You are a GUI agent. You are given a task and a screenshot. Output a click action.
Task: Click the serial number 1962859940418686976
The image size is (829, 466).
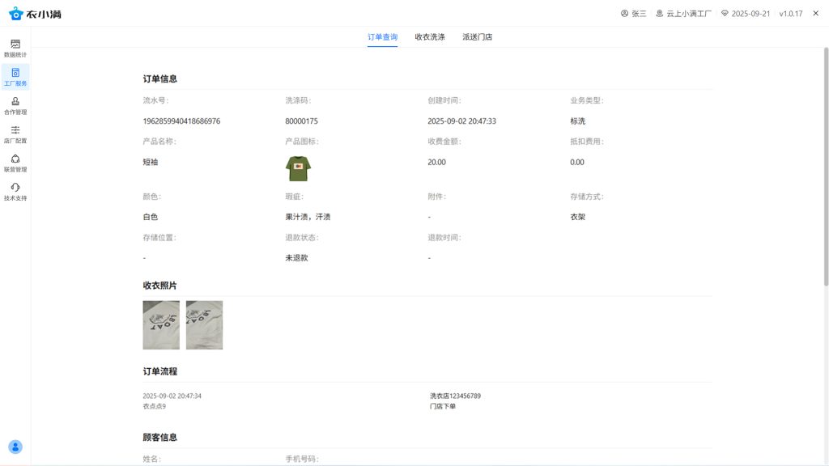pos(181,121)
